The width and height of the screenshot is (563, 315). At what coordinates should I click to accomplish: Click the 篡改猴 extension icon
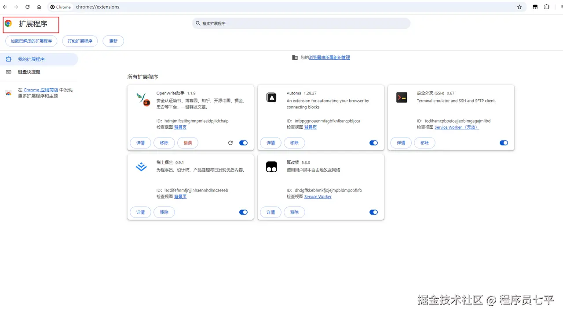(271, 167)
